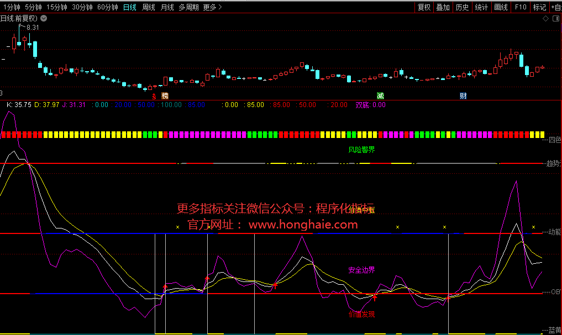The image size is (562, 335).
Task: Click the green 减 marker icon
Action: (380, 96)
